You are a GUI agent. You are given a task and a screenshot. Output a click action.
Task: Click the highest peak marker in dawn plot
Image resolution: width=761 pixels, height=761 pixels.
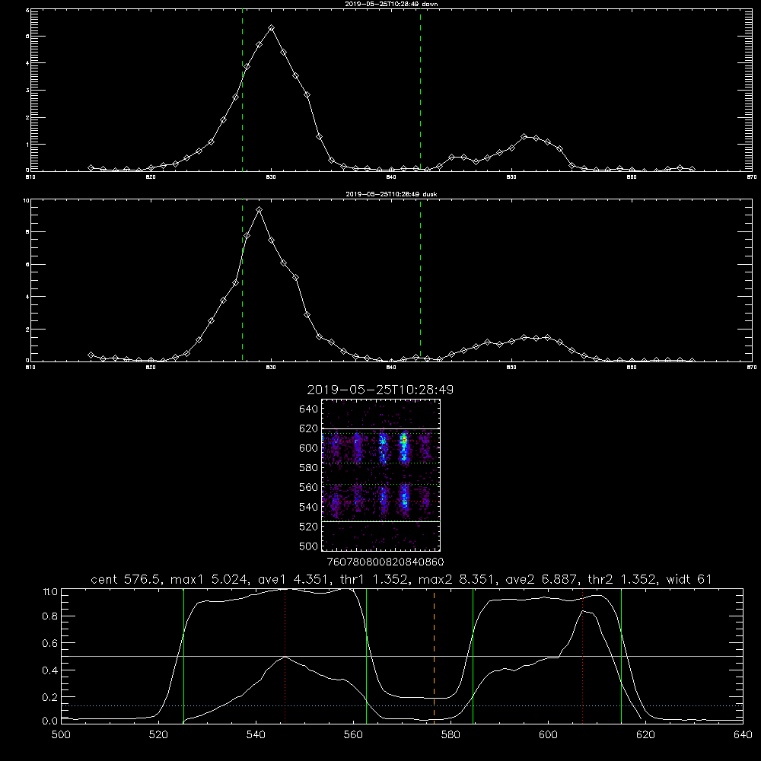[x=272, y=28]
